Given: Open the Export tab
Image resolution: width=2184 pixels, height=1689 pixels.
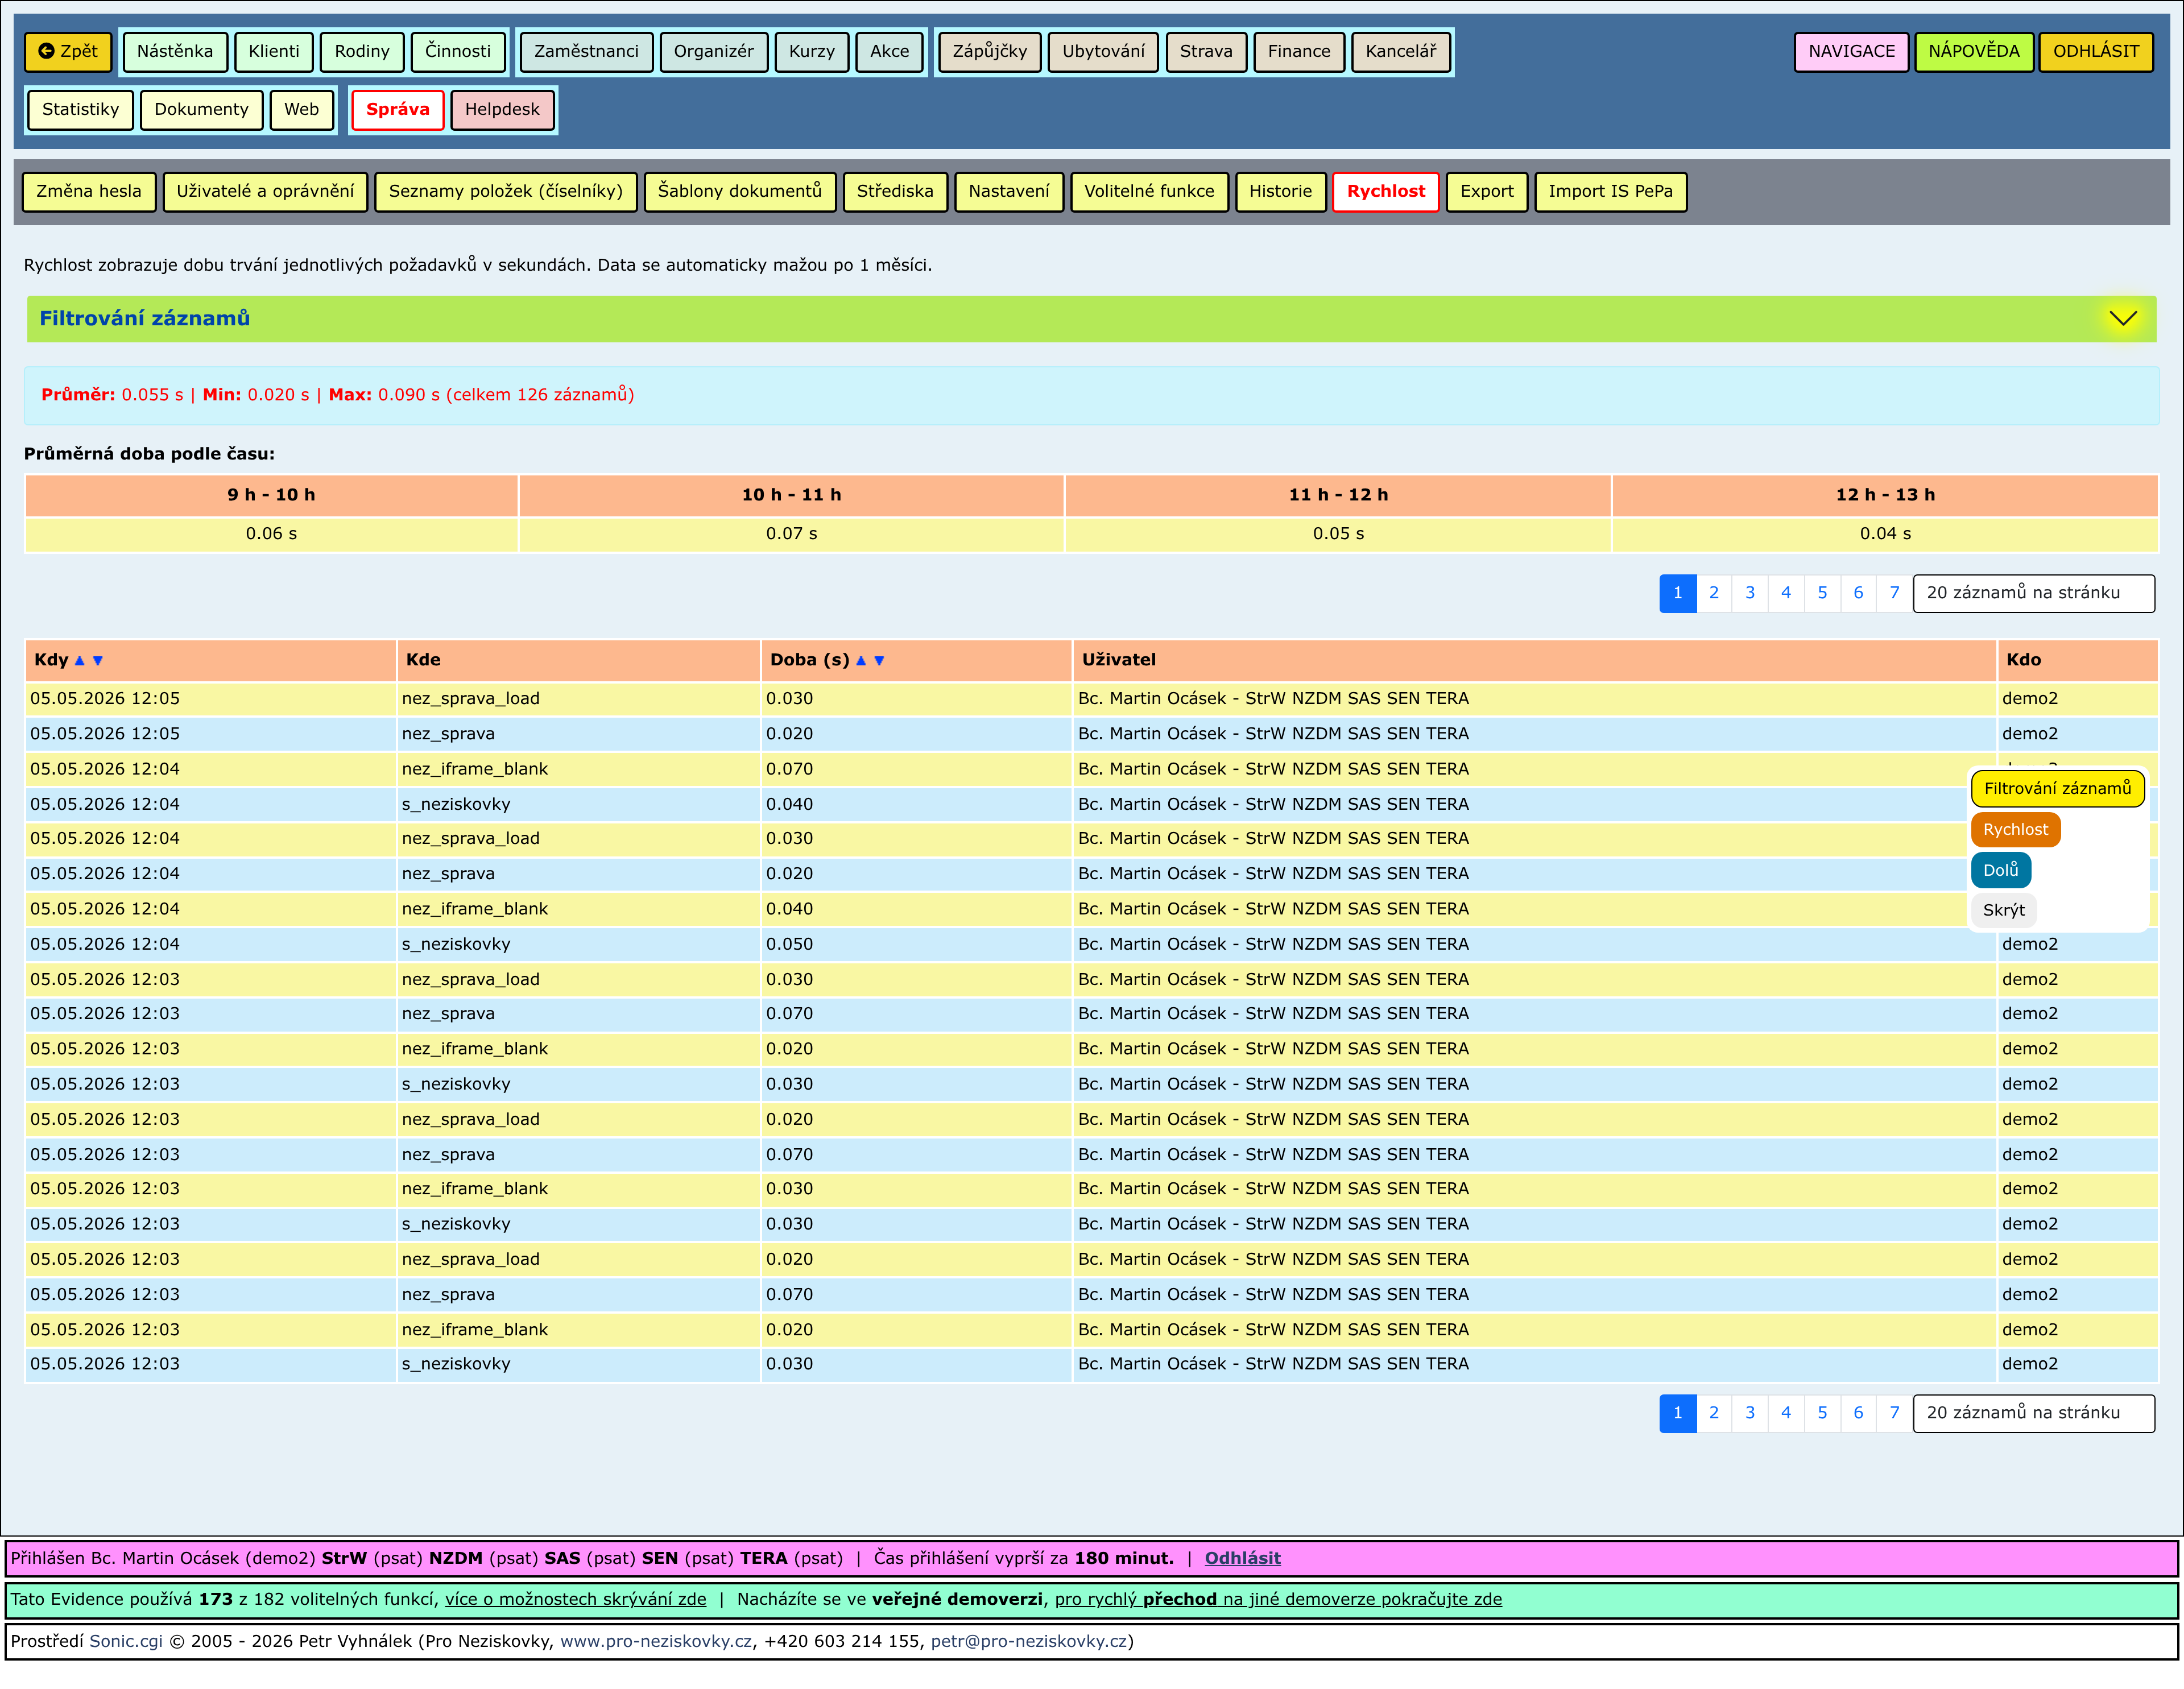Looking at the screenshot, I should pos(1486,191).
